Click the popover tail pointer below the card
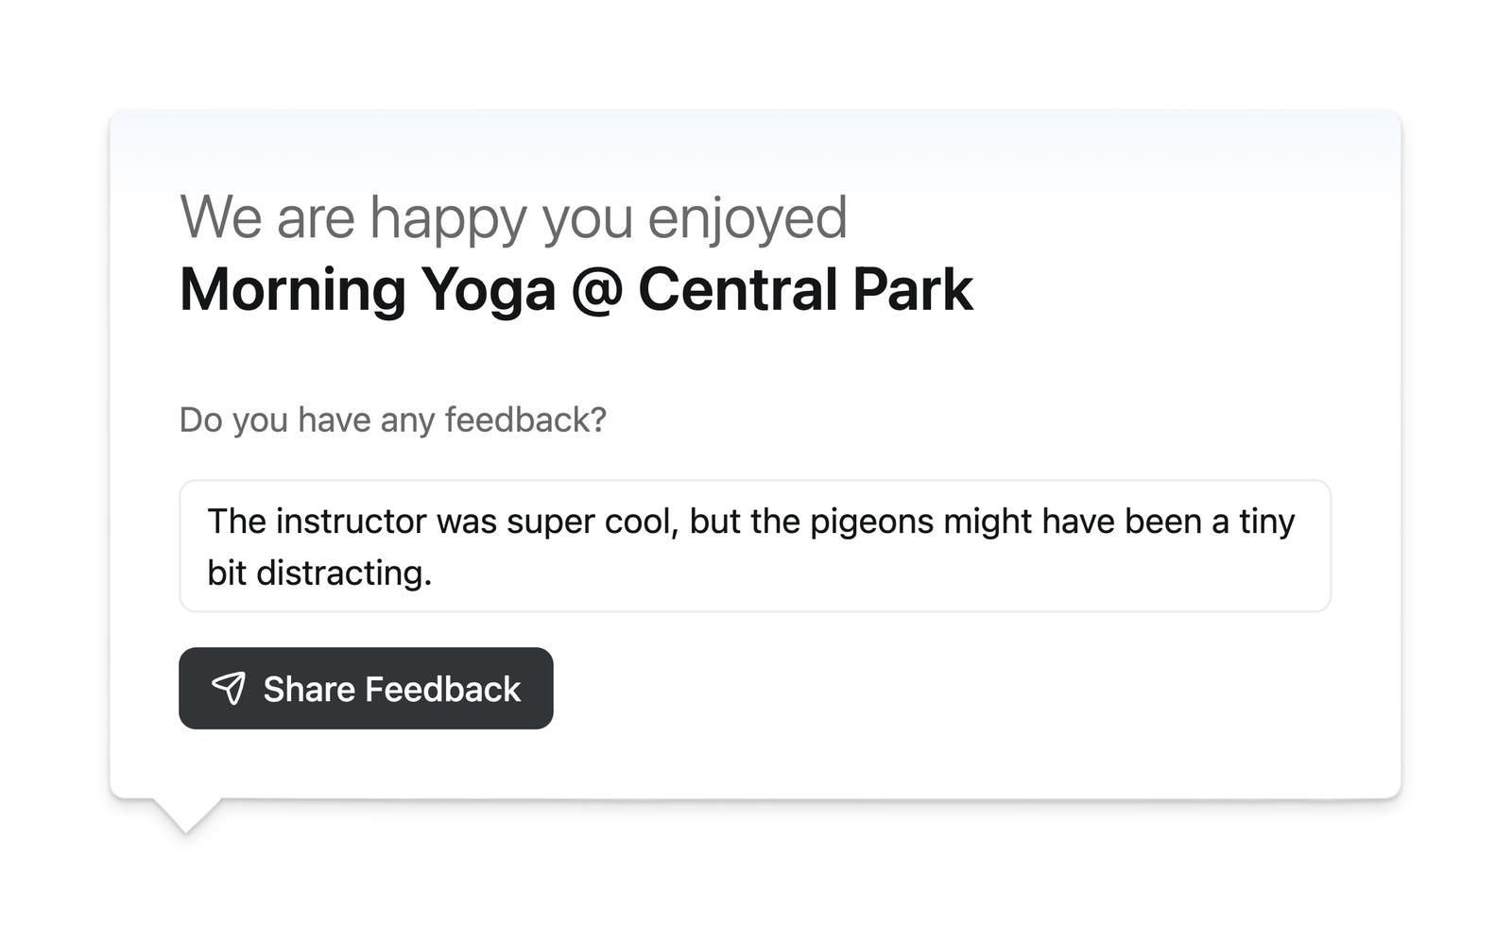This screenshot has height=942, width=1512. point(186,816)
